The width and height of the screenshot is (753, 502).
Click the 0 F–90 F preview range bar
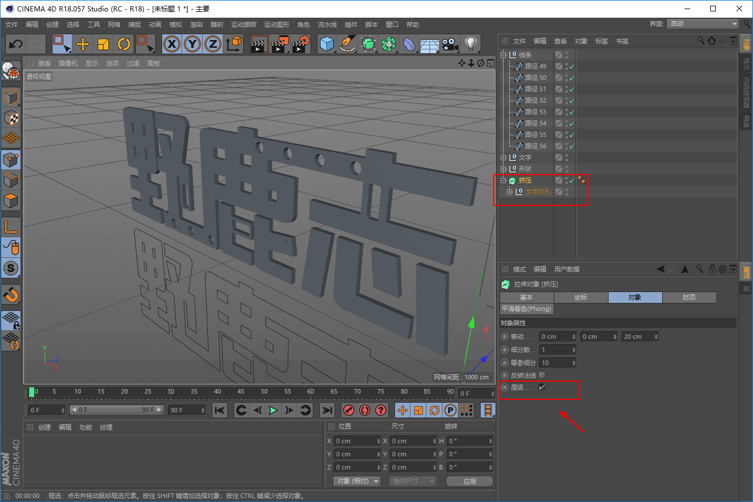117,410
